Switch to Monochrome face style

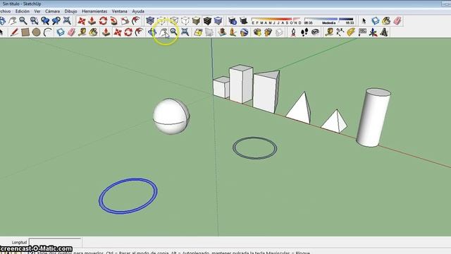pyautogui.click(x=218, y=20)
